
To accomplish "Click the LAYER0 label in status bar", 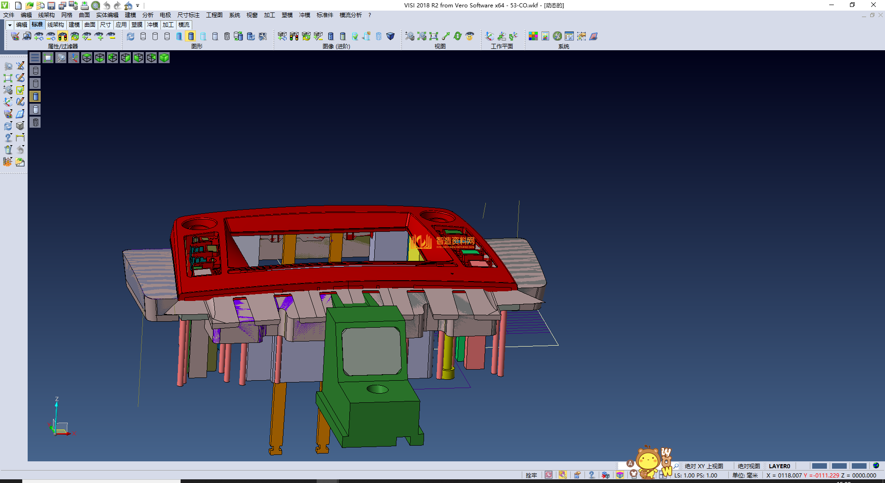I will 779,466.
